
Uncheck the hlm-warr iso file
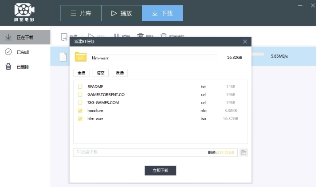tap(80, 119)
